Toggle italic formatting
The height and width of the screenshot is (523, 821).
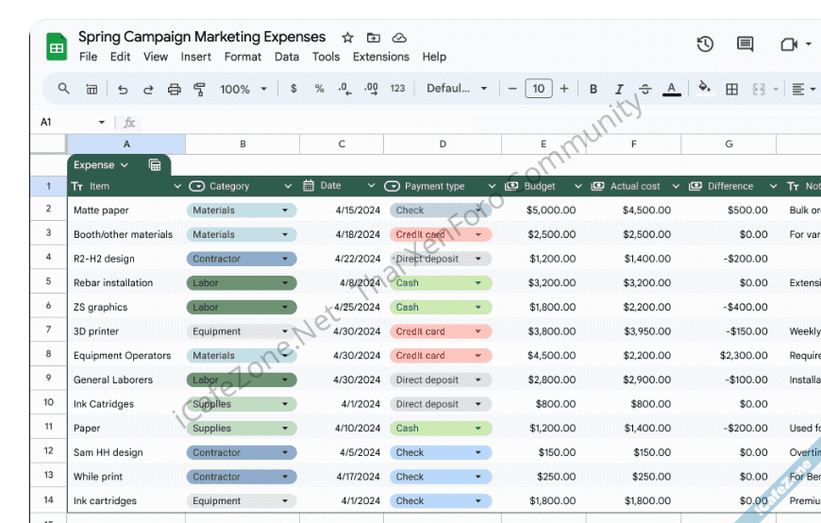[619, 89]
